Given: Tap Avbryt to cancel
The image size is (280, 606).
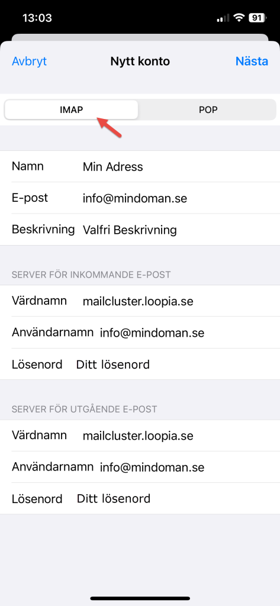Looking at the screenshot, I should [x=30, y=61].
